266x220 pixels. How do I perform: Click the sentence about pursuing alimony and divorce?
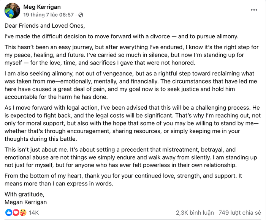122,36
